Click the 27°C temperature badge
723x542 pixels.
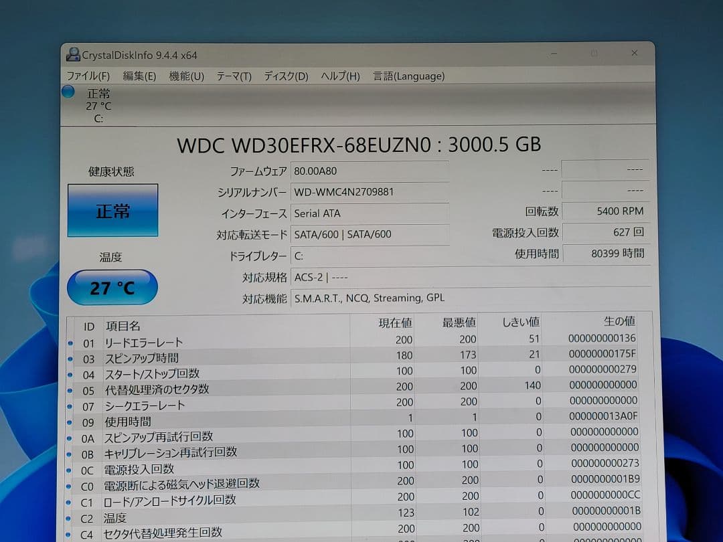112,286
